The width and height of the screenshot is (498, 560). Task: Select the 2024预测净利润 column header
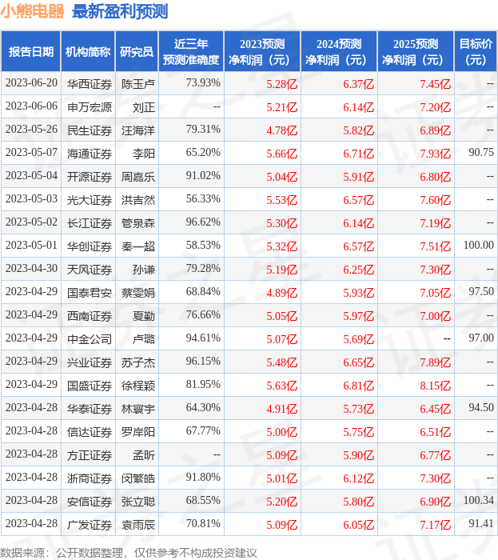tap(339, 51)
